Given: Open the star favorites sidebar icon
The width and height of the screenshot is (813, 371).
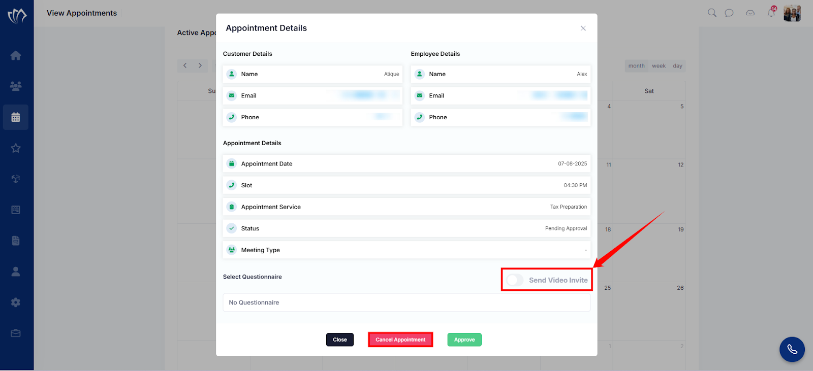Looking at the screenshot, I should click(x=16, y=148).
